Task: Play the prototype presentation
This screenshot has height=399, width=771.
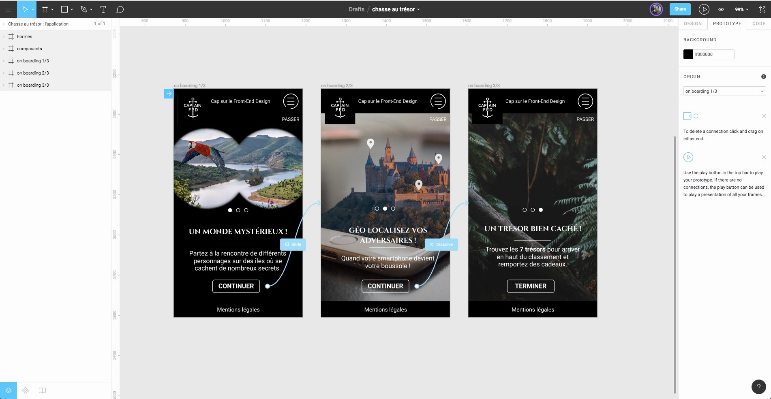Action: pyautogui.click(x=704, y=9)
